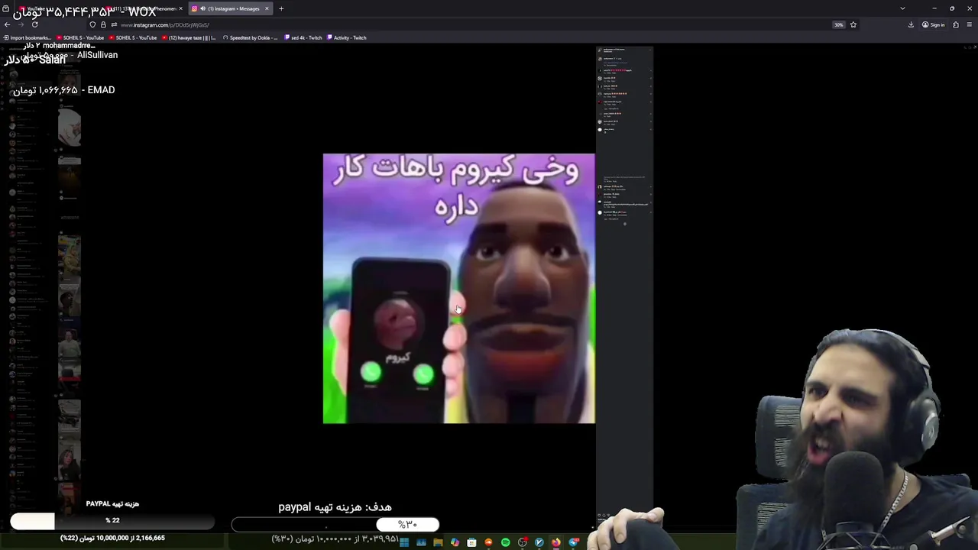Open the padlock site information icon
Image resolution: width=978 pixels, height=550 pixels.
pos(103,24)
